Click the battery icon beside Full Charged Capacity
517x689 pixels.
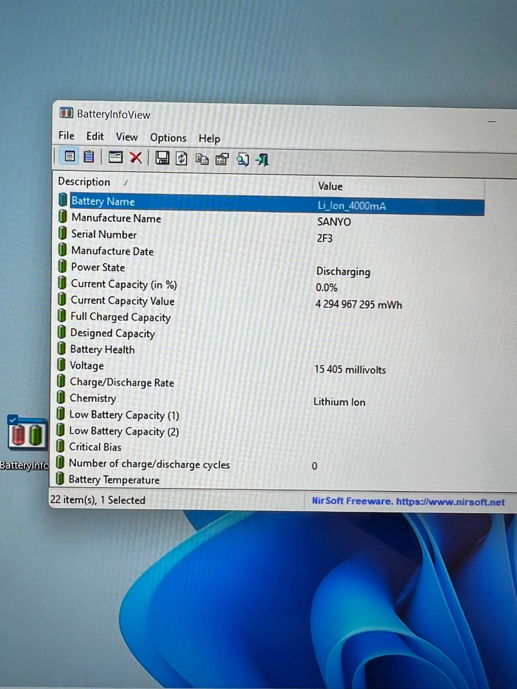62,315
